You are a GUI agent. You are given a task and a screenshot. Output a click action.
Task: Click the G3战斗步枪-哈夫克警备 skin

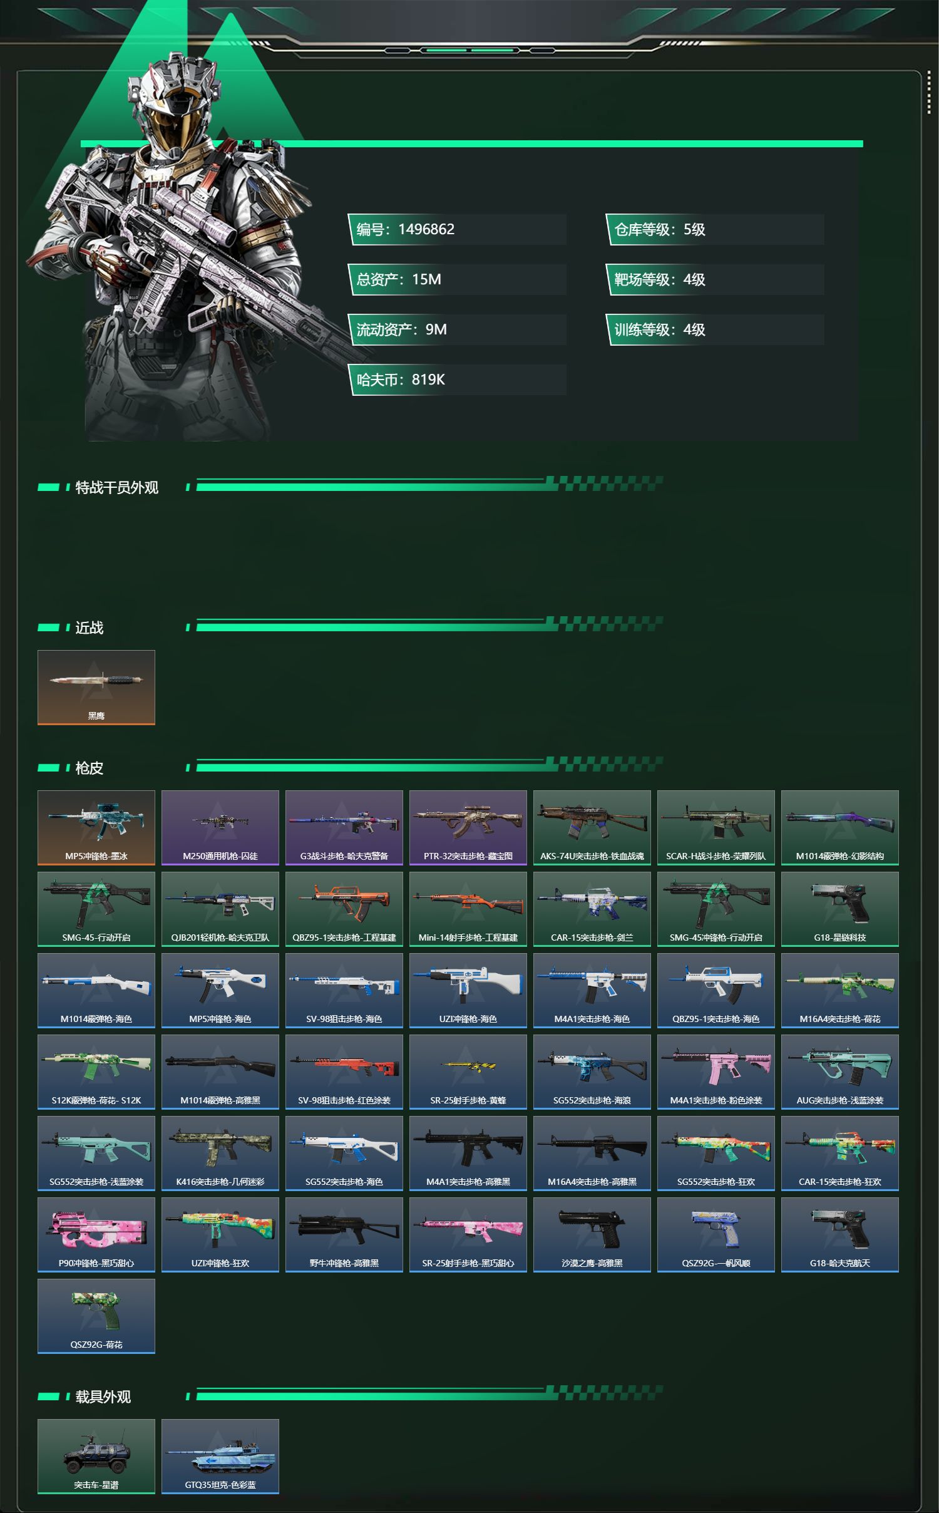click(x=344, y=827)
